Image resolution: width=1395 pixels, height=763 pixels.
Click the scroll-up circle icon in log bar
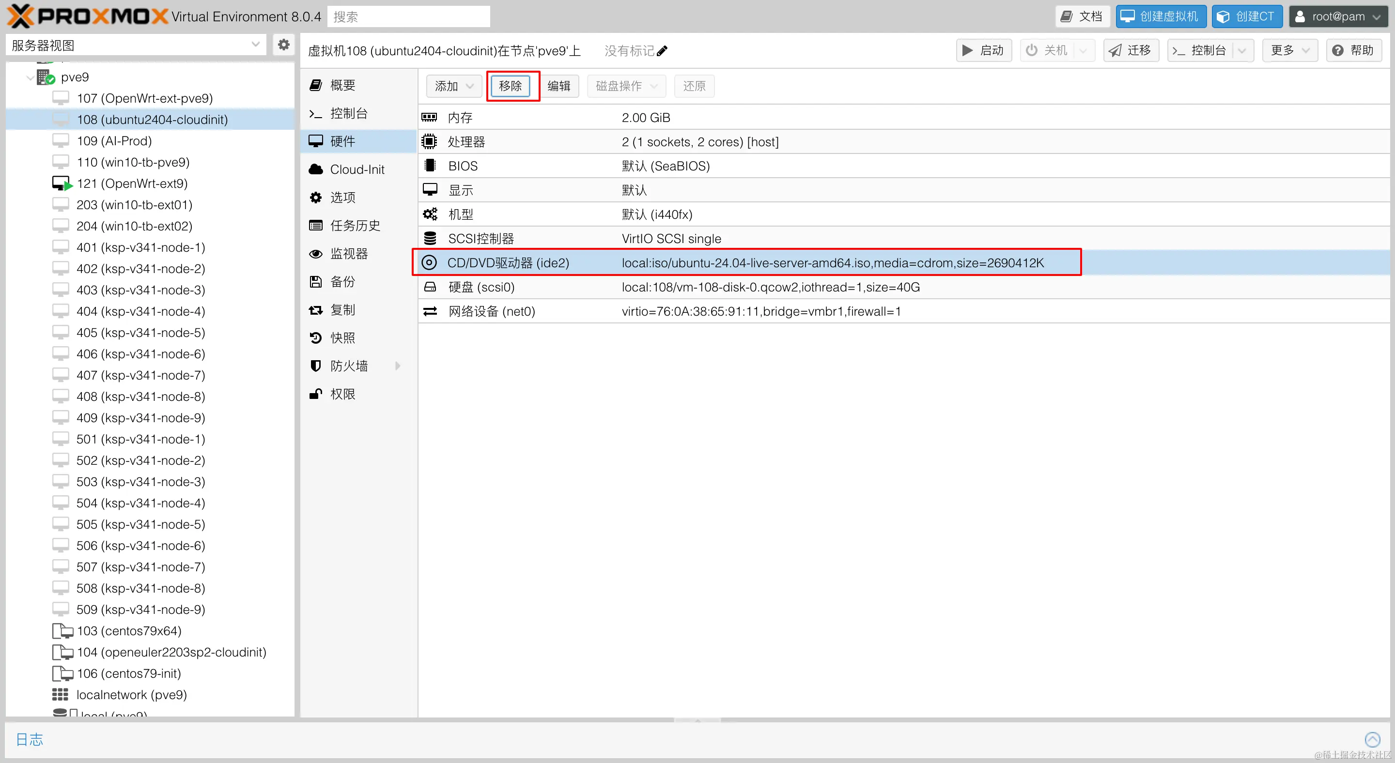(1372, 739)
